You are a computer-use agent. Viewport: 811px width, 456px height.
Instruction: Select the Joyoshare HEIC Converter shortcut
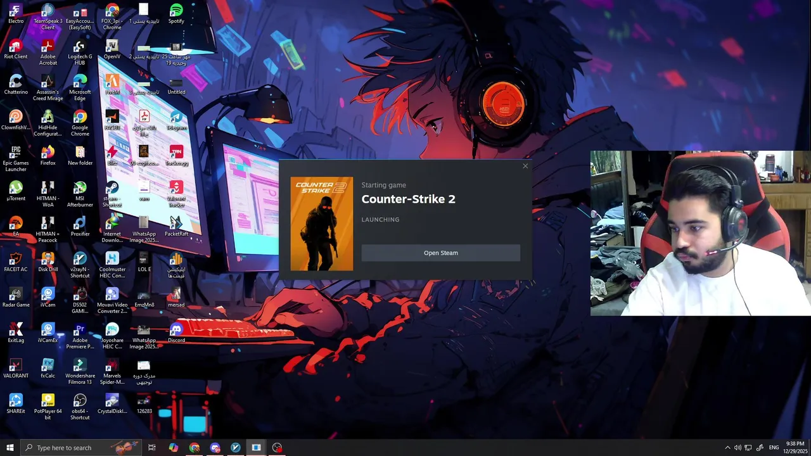pyautogui.click(x=112, y=336)
